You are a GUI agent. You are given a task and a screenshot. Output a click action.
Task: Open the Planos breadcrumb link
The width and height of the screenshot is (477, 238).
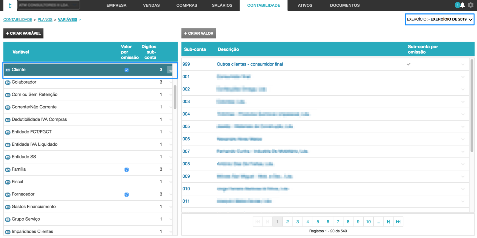coord(45,20)
